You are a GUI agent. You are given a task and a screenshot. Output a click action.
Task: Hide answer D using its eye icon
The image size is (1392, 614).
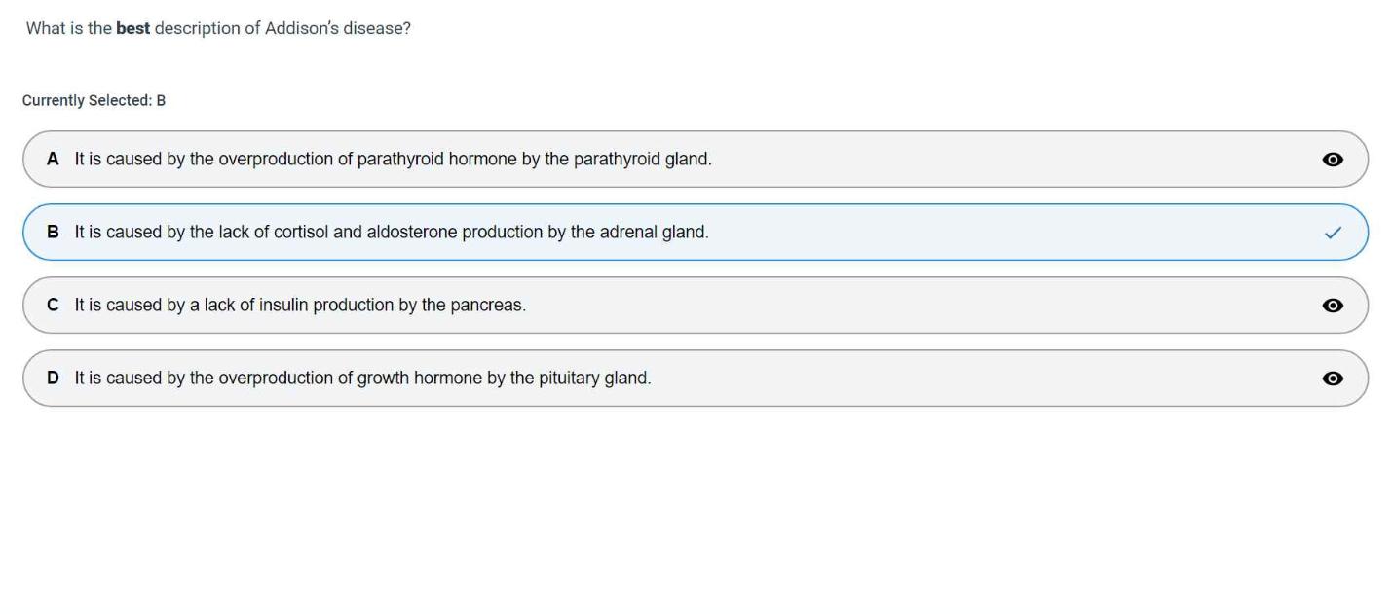point(1333,379)
